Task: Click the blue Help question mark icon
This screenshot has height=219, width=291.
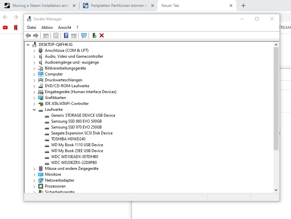Action: 66,35
